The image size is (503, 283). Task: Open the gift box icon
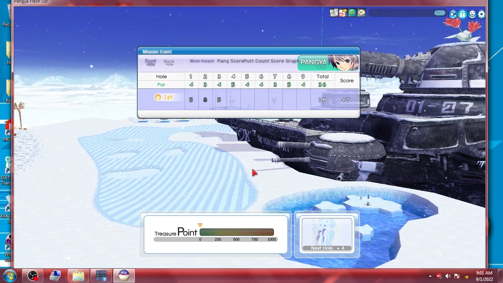462,14
